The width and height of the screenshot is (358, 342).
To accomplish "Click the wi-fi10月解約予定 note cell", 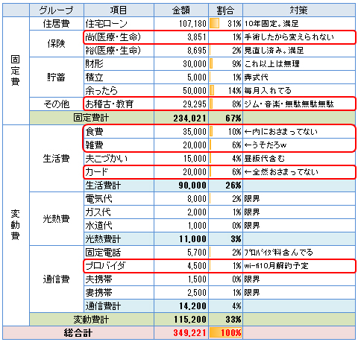I will tap(299, 266).
